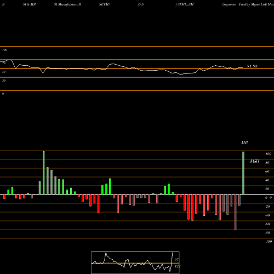The image size is (274, 274).
Task: Click the MR axis label 80
Action: coord(267,163)
